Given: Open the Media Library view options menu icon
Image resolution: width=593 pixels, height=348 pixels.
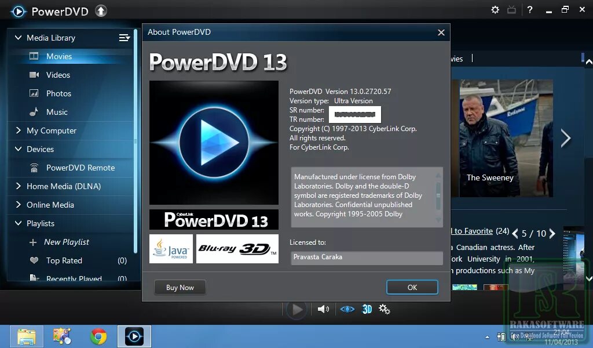Looking at the screenshot, I should pos(125,38).
